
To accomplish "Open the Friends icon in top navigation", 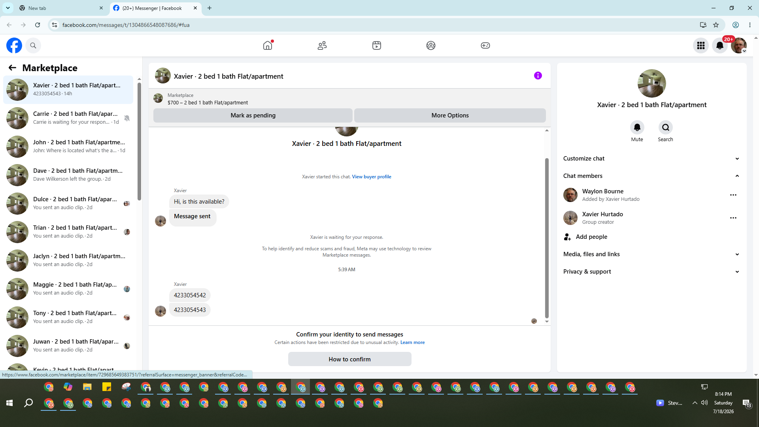I will (x=322, y=45).
